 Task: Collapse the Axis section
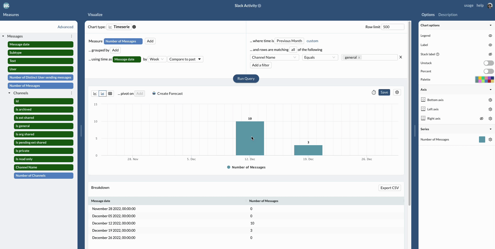tap(490, 90)
